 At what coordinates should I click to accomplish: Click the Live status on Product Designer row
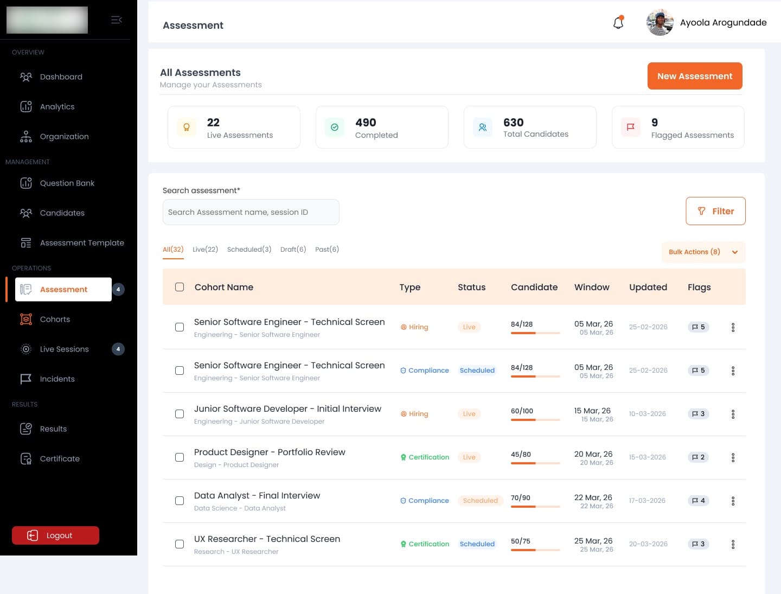[x=469, y=457]
